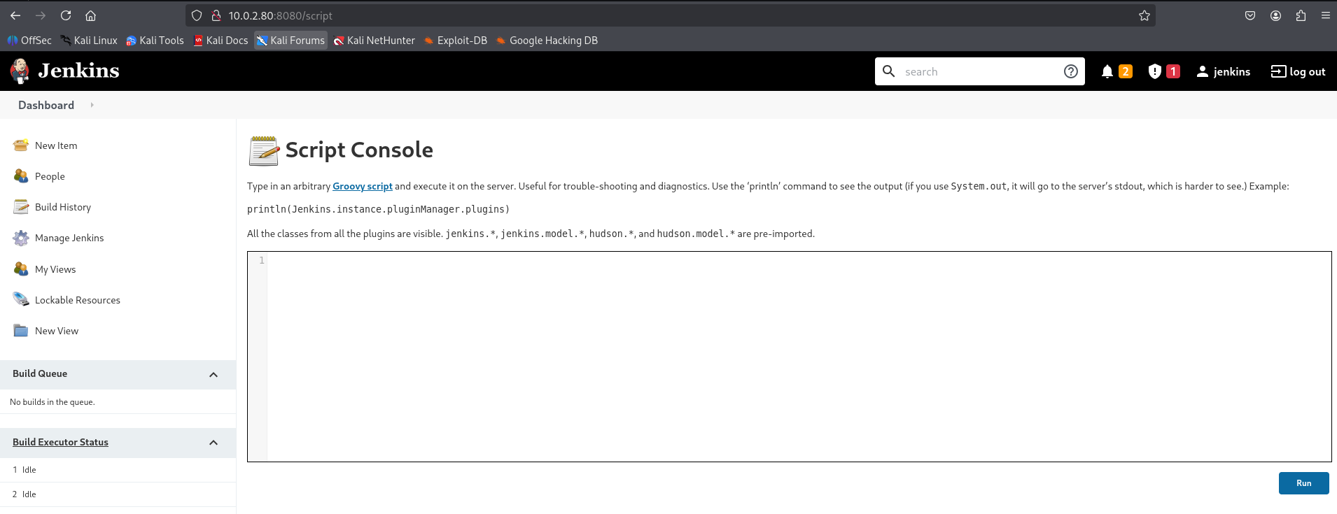Viewport: 1337px width, 514px height.
Task: Open the Manage Jenkins link
Action: (x=69, y=238)
